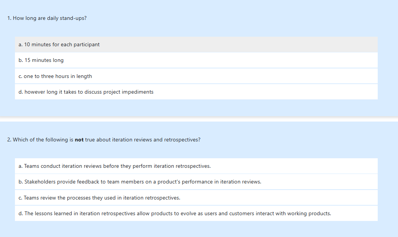The height and width of the screenshot is (237, 398).
Task: Click the white divider between the two questions
Action: [x=199, y=120]
